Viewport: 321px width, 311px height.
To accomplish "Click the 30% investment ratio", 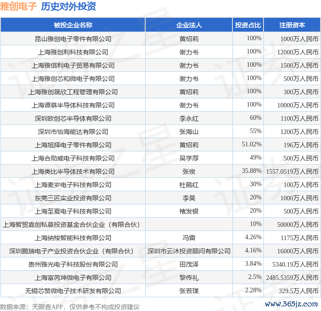I will pyautogui.click(x=256, y=184).
